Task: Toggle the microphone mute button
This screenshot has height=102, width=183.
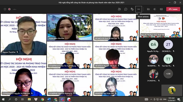Action: (155, 9)
